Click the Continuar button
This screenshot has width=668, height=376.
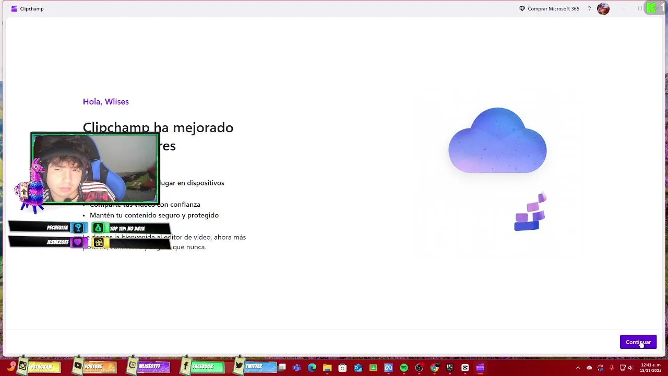[x=638, y=342]
